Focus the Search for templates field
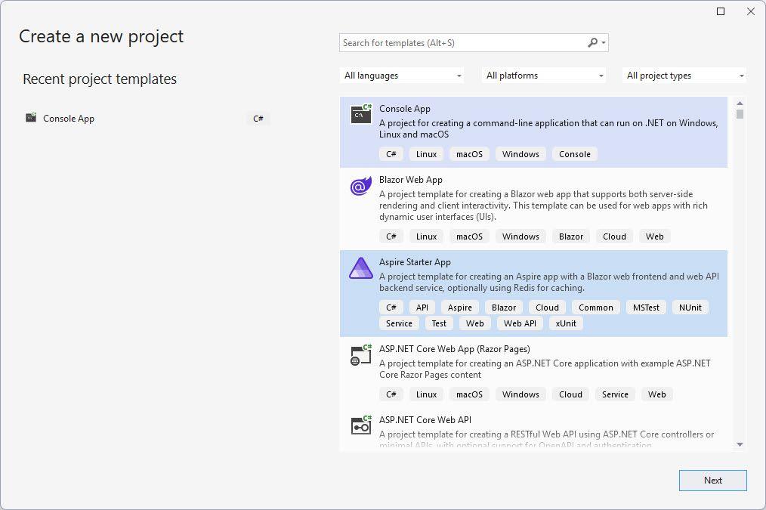 click(x=461, y=43)
